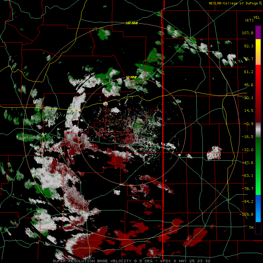Viewport: 263px width, 263px height.
Task: Click the -16.5 velocity scale value
Action: click(x=248, y=137)
